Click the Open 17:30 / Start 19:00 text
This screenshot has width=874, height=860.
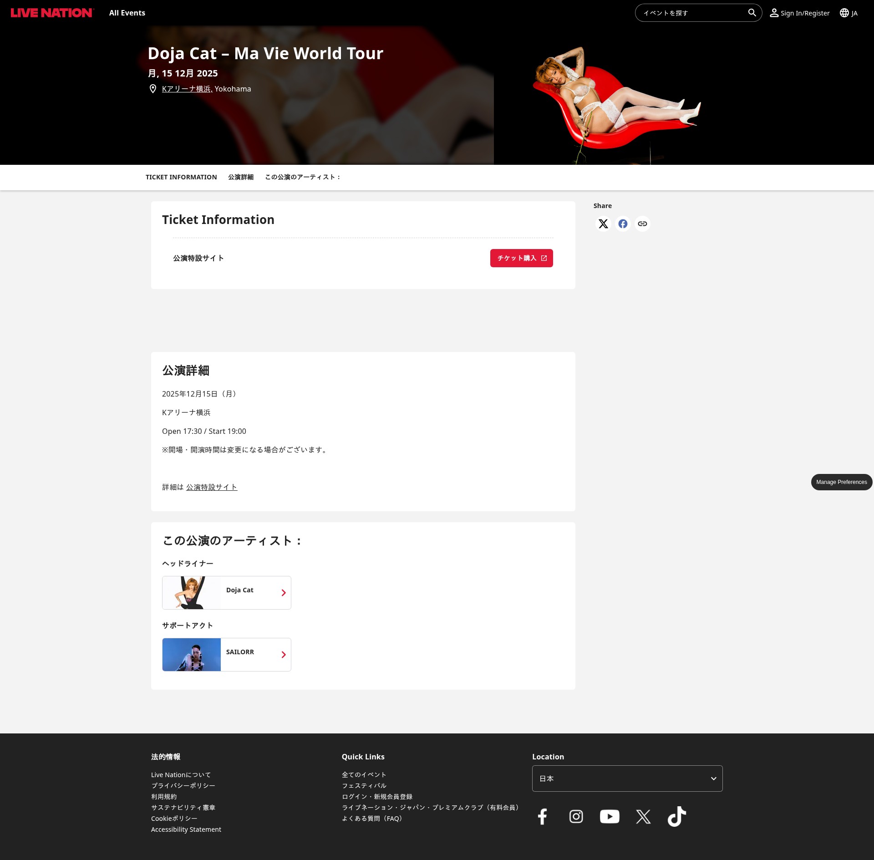click(204, 431)
